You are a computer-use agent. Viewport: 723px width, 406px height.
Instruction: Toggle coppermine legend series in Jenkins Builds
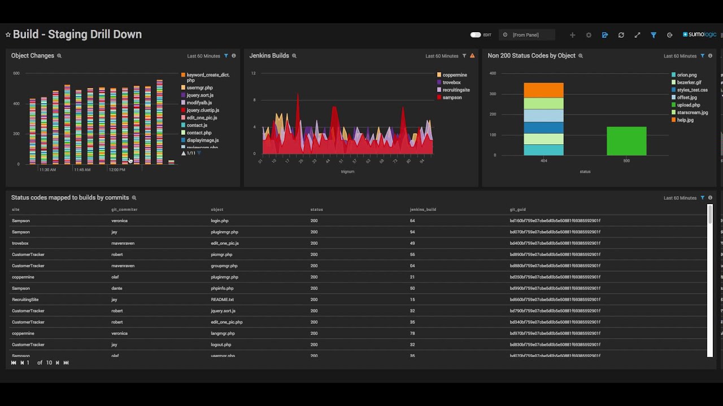click(452, 75)
